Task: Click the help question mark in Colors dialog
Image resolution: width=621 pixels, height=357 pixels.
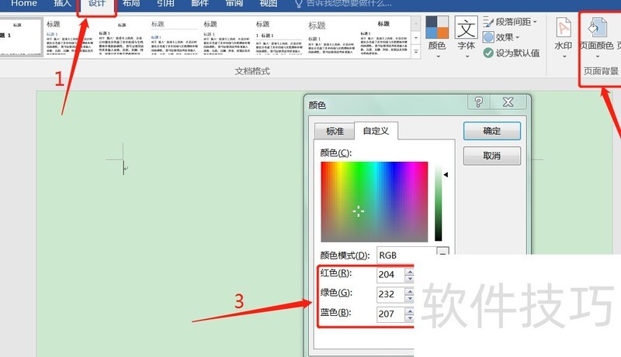Action: (479, 102)
